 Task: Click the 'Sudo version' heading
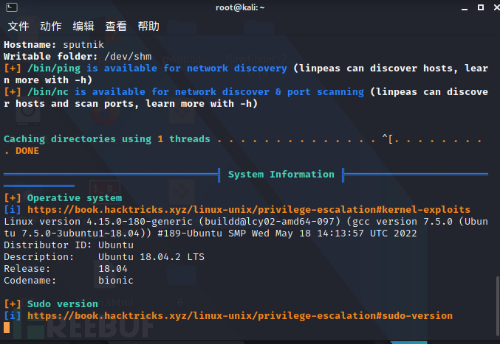tap(63, 303)
